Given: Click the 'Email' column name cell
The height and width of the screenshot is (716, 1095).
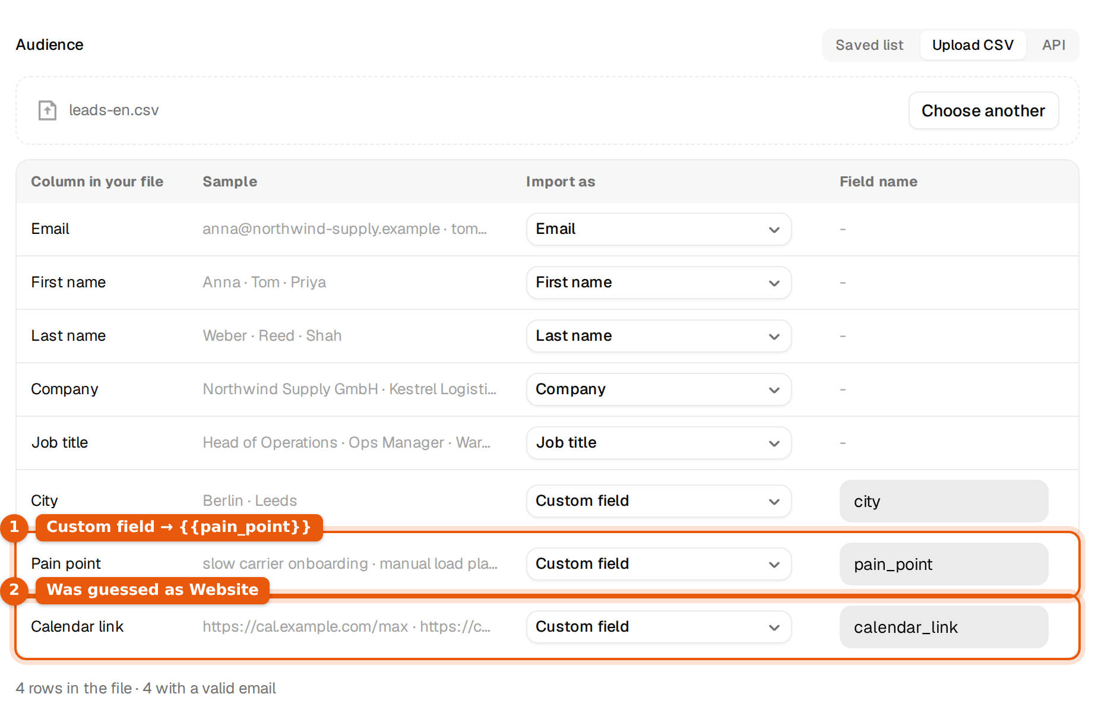Looking at the screenshot, I should coord(50,229).
